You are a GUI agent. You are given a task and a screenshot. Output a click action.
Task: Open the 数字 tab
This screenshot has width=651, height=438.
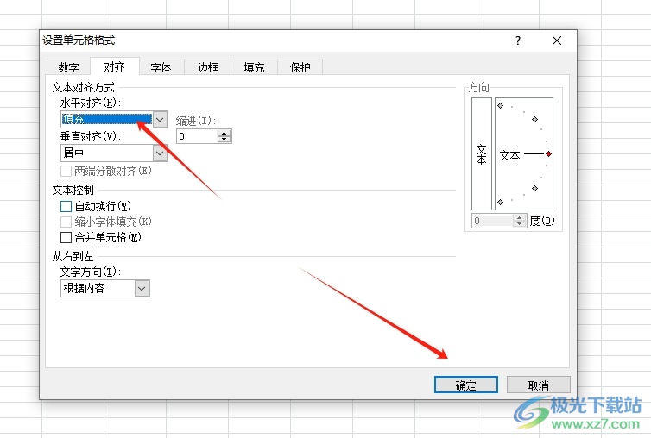click(68, 66)
